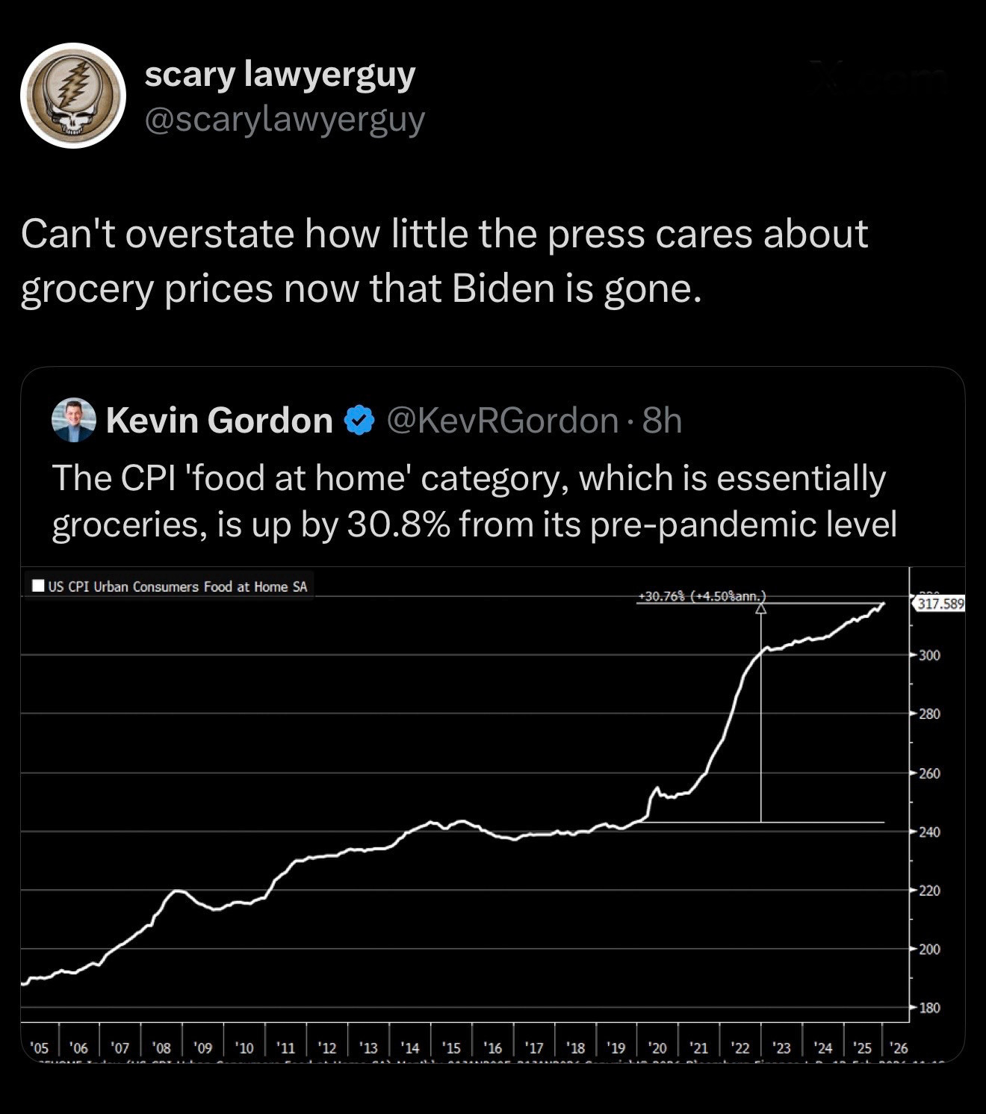Click the triangle marker atop the vertical measure line
The width and height of the screenshot is (986, 1114).
click(x=760, y=609)
